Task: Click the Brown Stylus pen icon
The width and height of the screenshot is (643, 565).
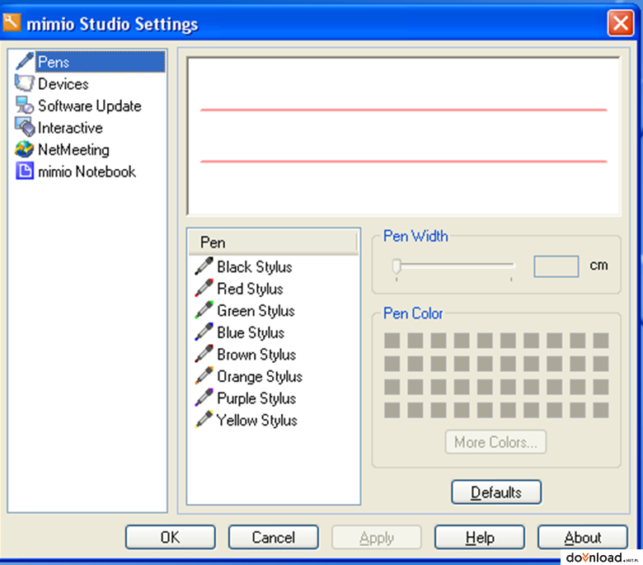Action: [204, 354]
